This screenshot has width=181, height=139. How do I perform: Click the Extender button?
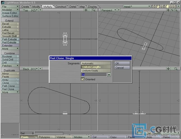(x=10, y=45)
